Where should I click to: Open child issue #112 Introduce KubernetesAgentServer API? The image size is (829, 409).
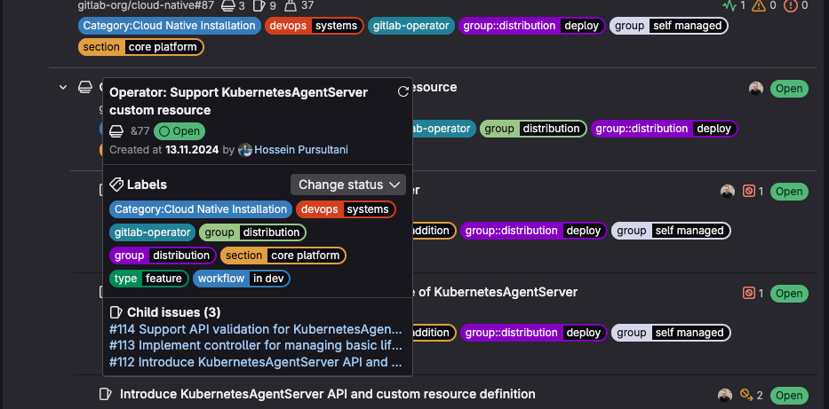pos(255,362)
